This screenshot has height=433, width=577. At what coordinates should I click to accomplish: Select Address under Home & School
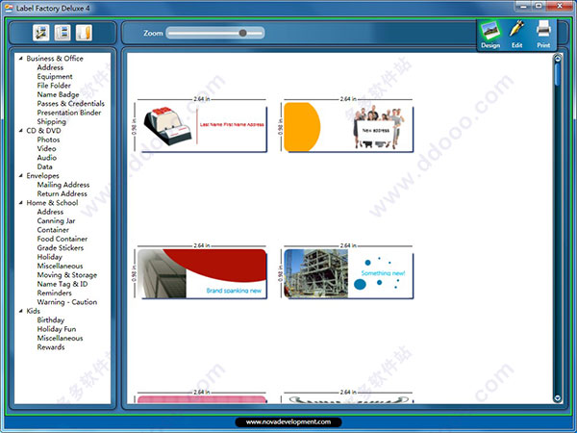[50, 212]
